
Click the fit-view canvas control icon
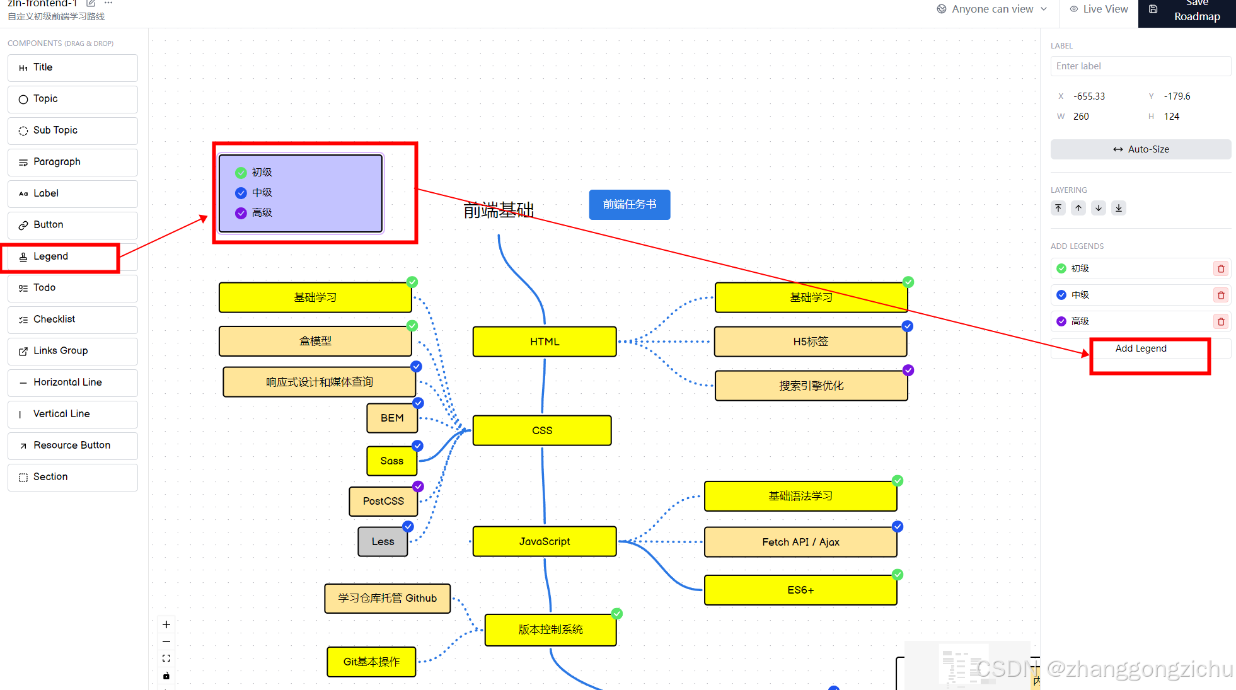(x=166, y=658)
